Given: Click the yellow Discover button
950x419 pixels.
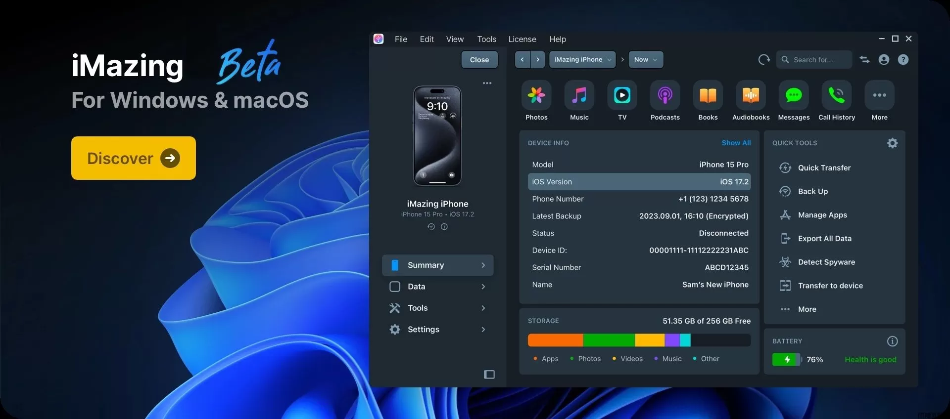Looking at the screenshot, I should click(134, 158).
